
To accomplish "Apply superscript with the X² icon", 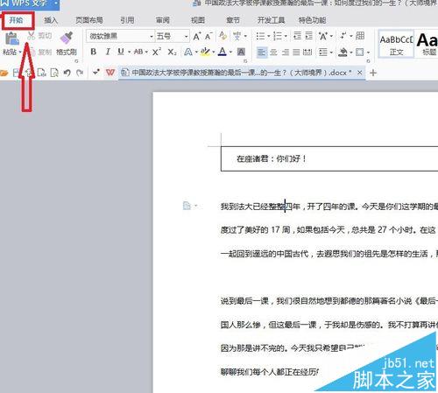I will tap(157, 52).
